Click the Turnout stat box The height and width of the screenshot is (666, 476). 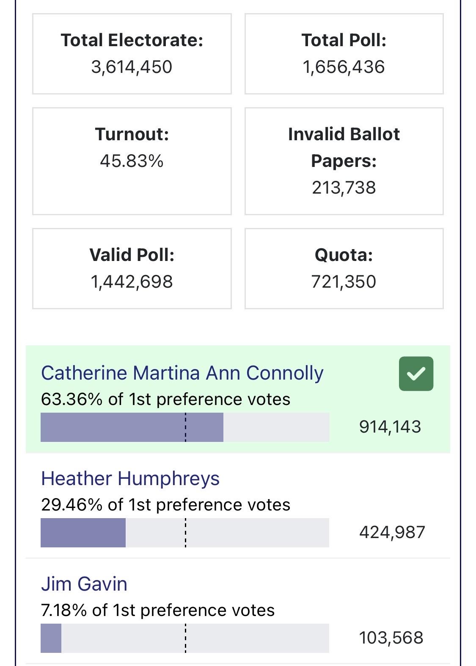[132, 161]
